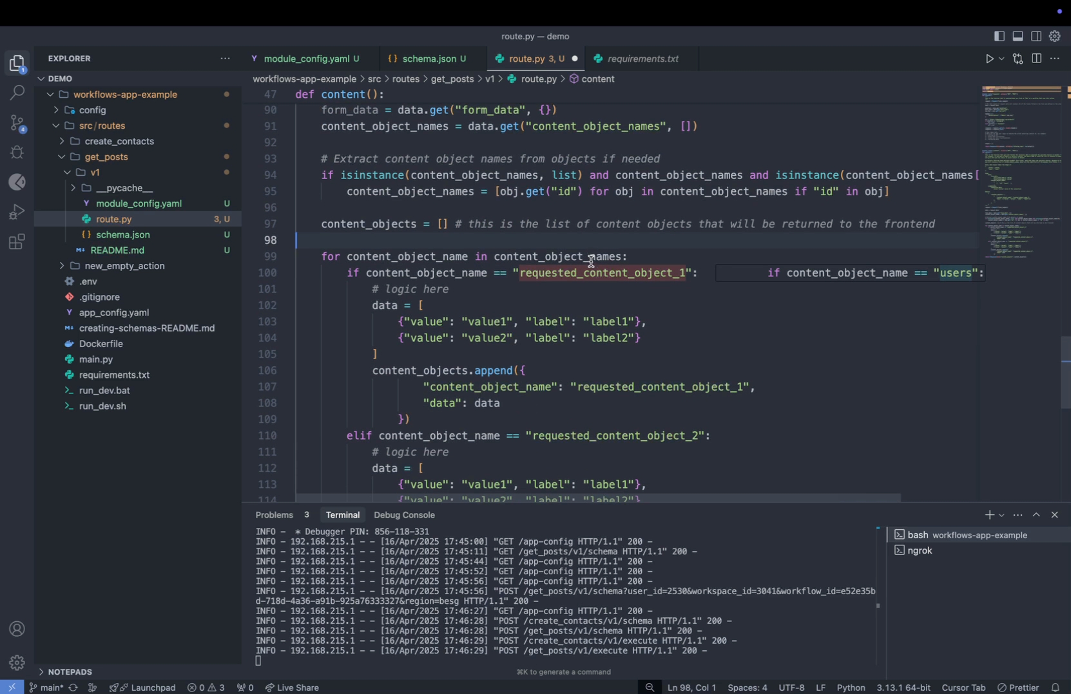Switch to the schema.json tab
1071x694 pixels.
click(429, 59)
